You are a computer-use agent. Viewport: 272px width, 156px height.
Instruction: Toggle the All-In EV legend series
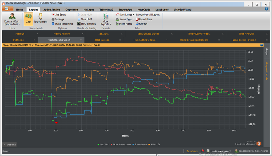point(154,144)
